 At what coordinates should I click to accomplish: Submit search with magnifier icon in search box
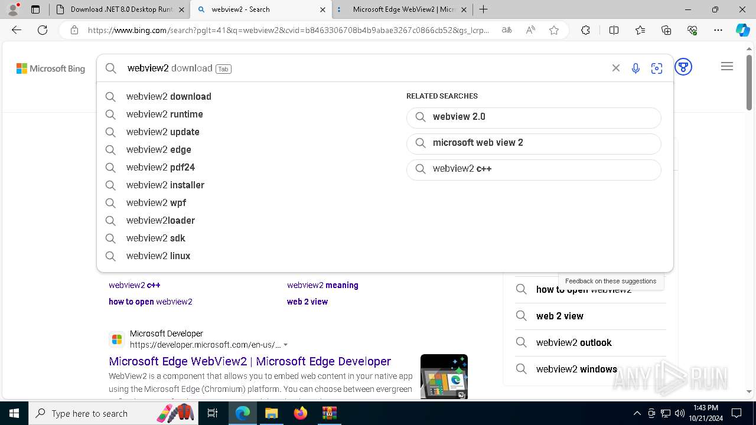point(111,68)
